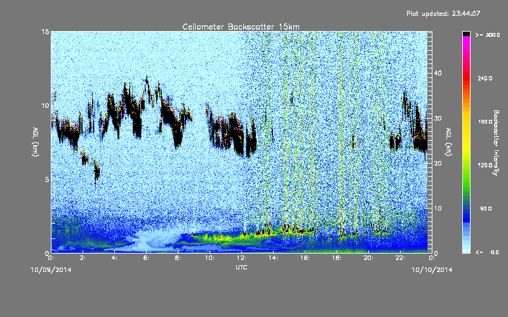Image resolution: width=508 pixels, height=317 pixels.
Task: Click the '4:' hour tick label
Action: pyautogui.click(x=114, y=258)
